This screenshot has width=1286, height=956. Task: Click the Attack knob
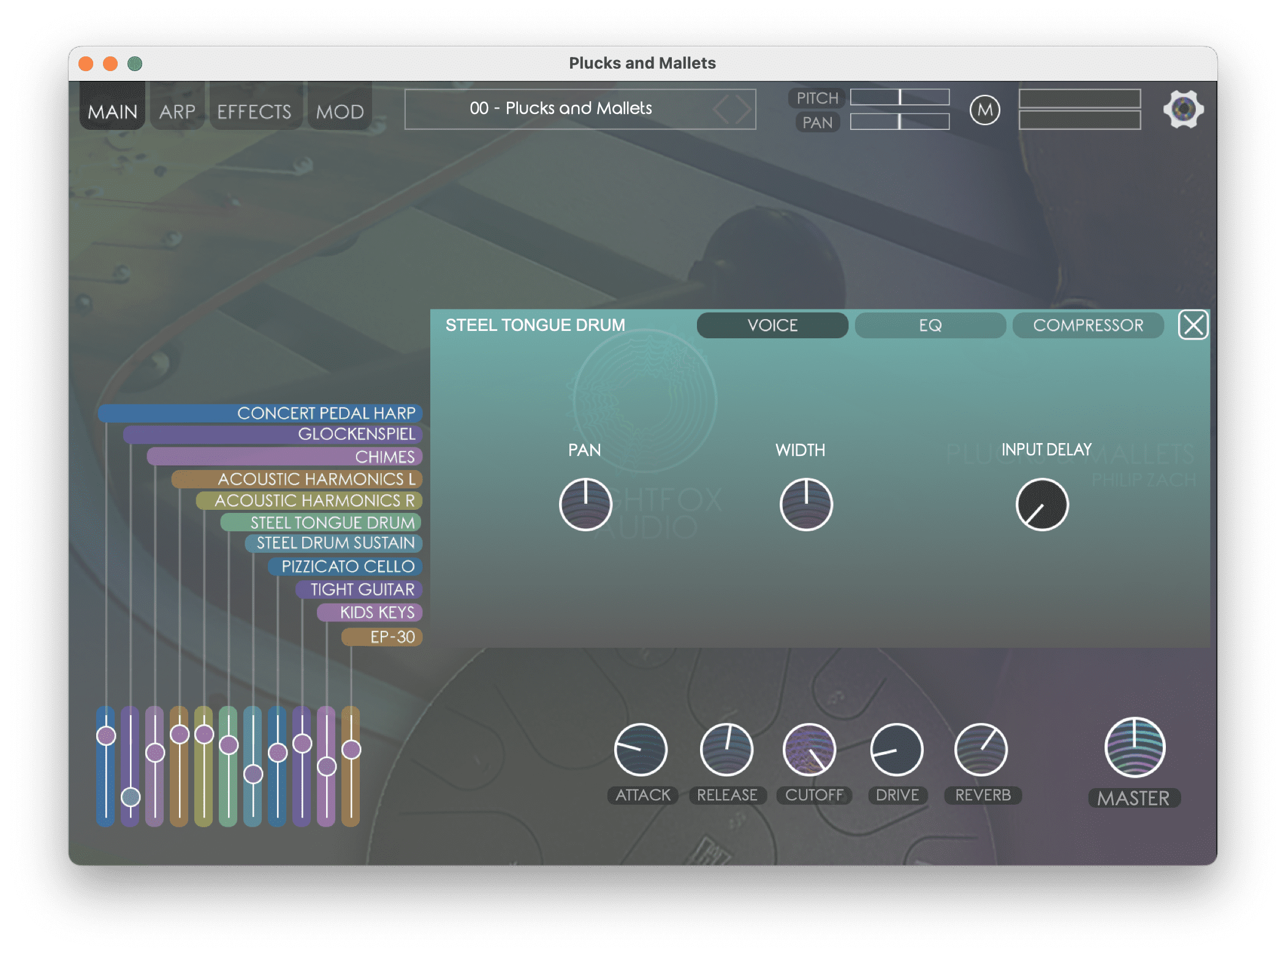tap(641, 749)
